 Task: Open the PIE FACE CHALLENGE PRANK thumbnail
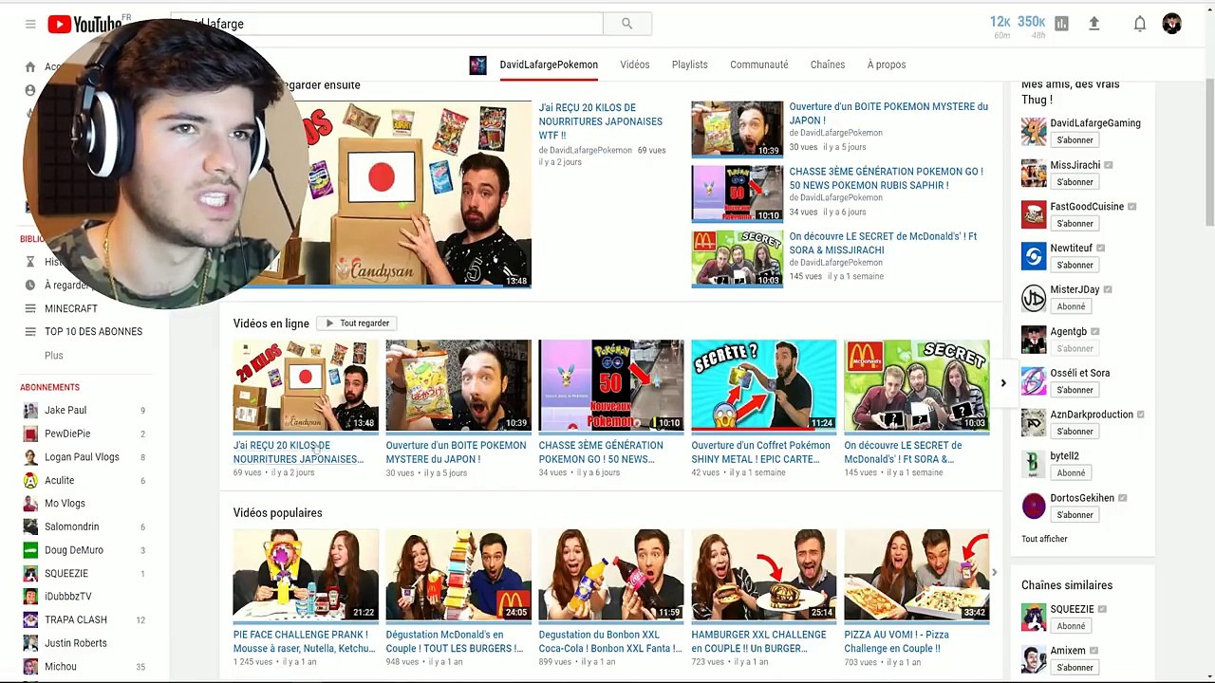click(x=306, y=575)
